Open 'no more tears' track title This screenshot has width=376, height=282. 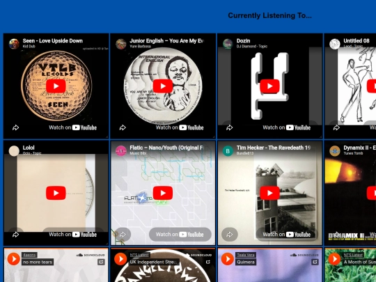tap(38, 262)
